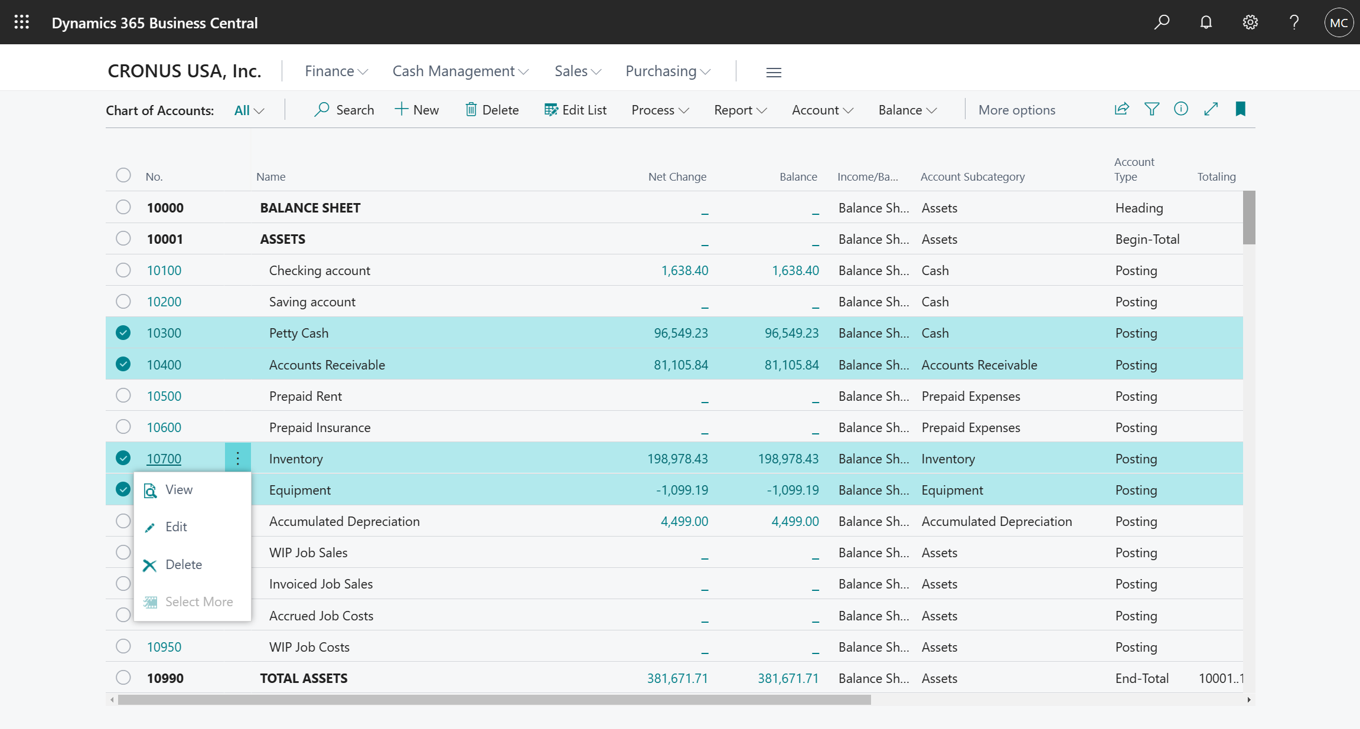Expand the Report action dropdown

pyautogui.click(x=740, y=110)
